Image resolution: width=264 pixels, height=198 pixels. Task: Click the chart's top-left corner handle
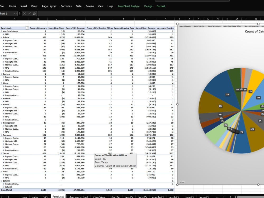[177, 24]
